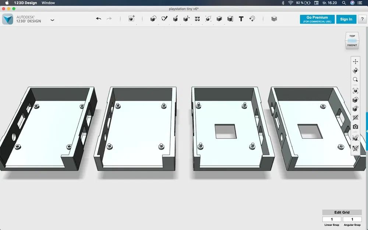Click the Undo arrow

click(x=98, y=18)
